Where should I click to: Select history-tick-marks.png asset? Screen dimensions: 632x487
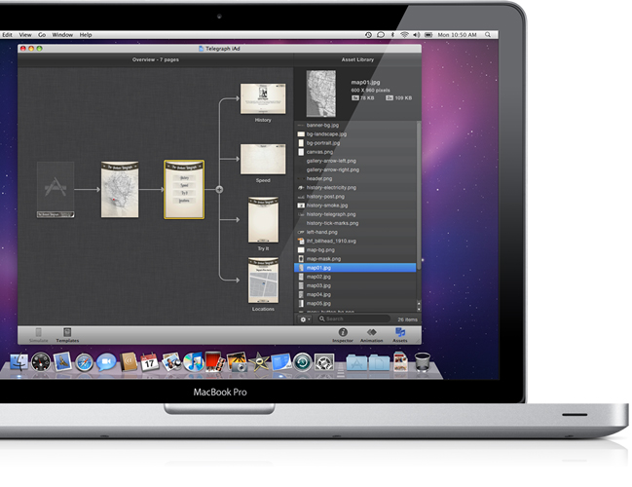click(355, 223)
